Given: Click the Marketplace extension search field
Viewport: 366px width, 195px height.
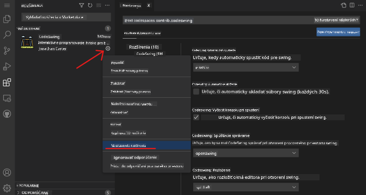Looking at the screenshot, I should (x=66, y=17).
